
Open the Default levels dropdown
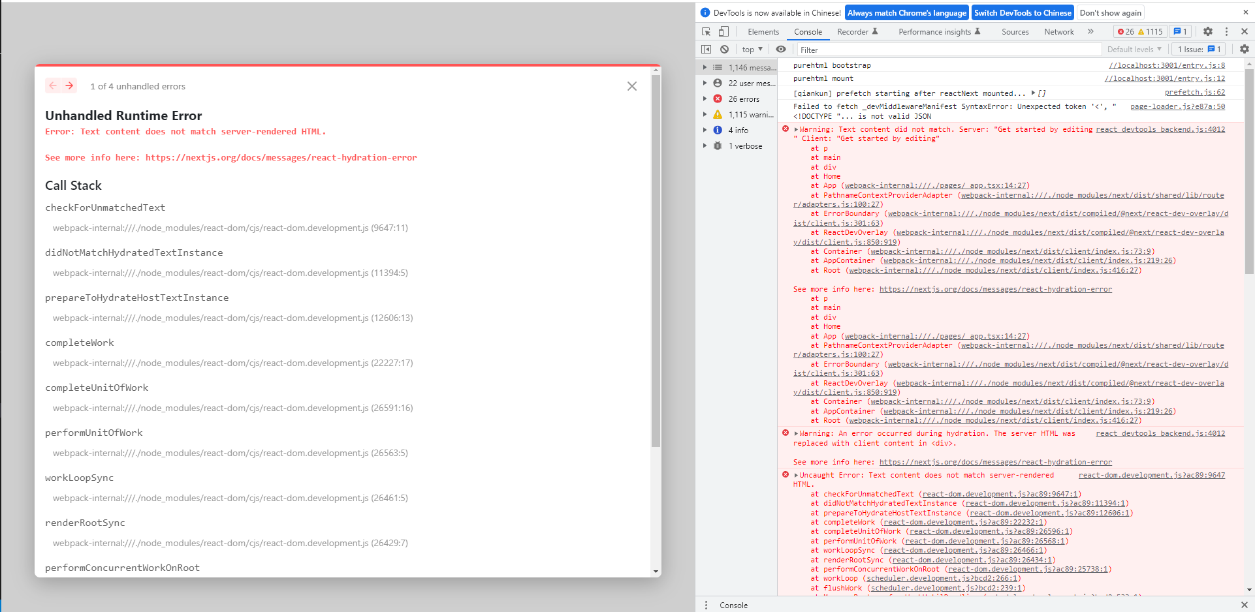[x=1134, y=50]
